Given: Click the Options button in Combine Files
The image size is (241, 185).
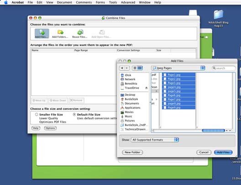Looking at the screenshot, I should point(50,128).
